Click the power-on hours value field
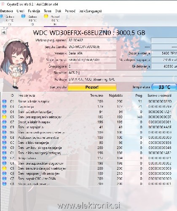 (x=164, y=66)
